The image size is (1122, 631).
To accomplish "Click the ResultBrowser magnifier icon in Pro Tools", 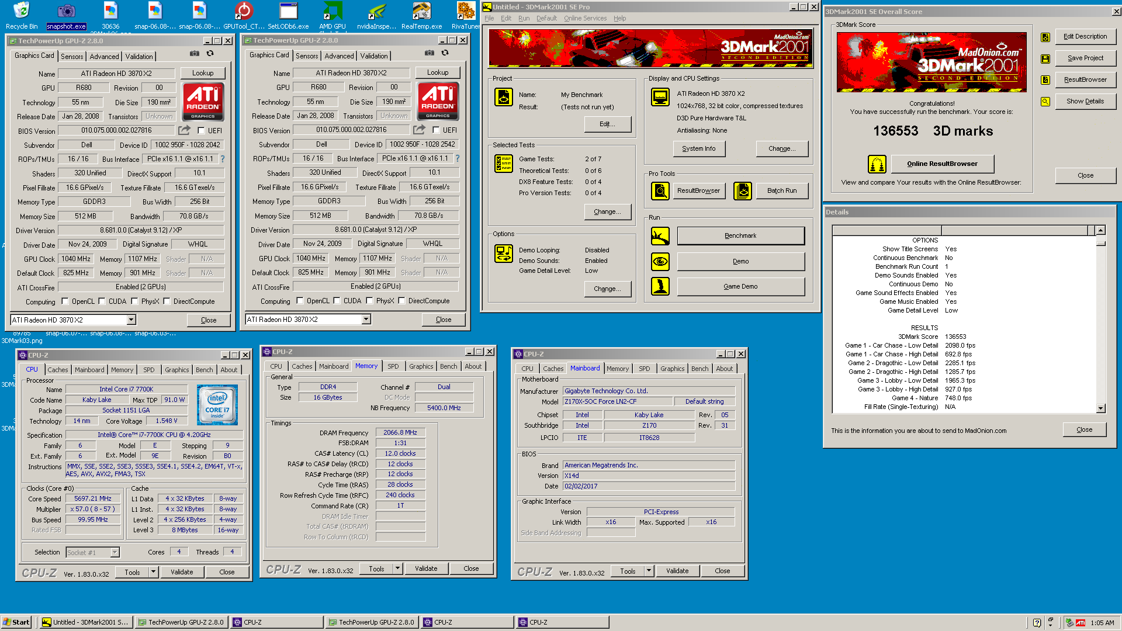I will (x=660, y=190).
